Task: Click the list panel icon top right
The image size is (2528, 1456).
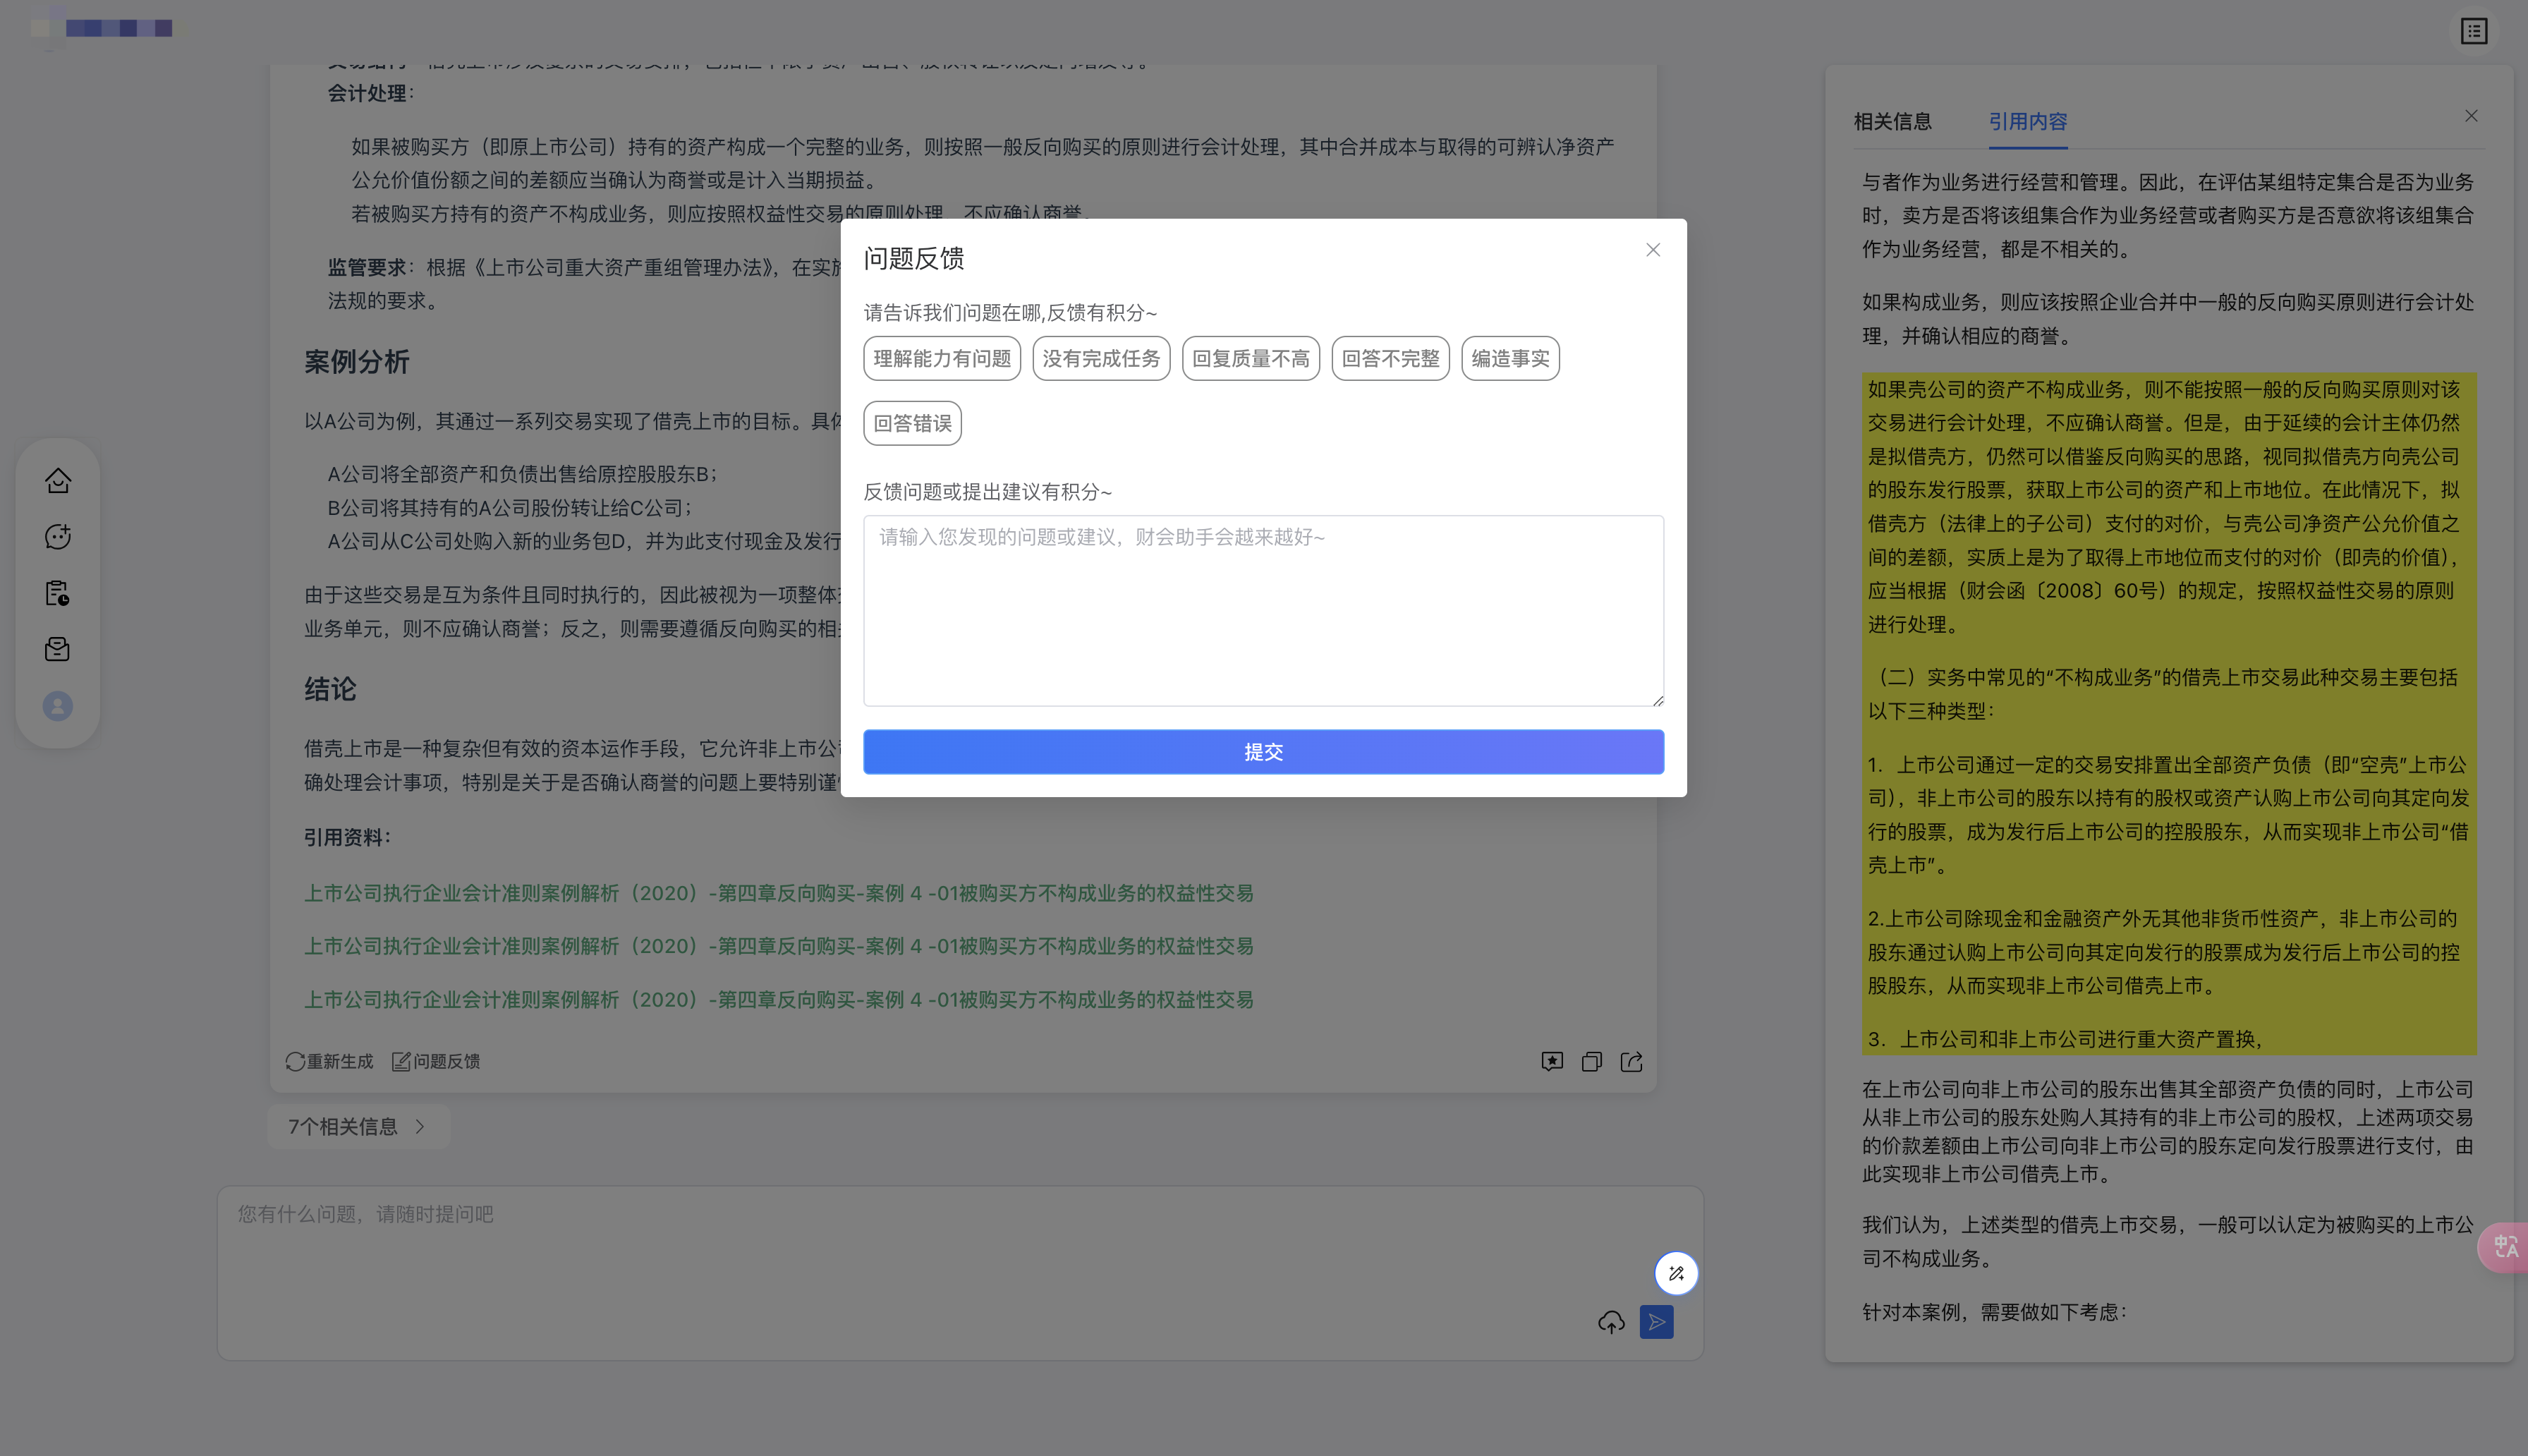Action: (2473, 31)
